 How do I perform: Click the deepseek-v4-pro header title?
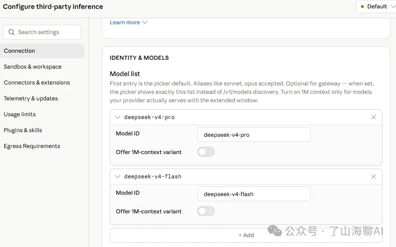coord(149,117)
